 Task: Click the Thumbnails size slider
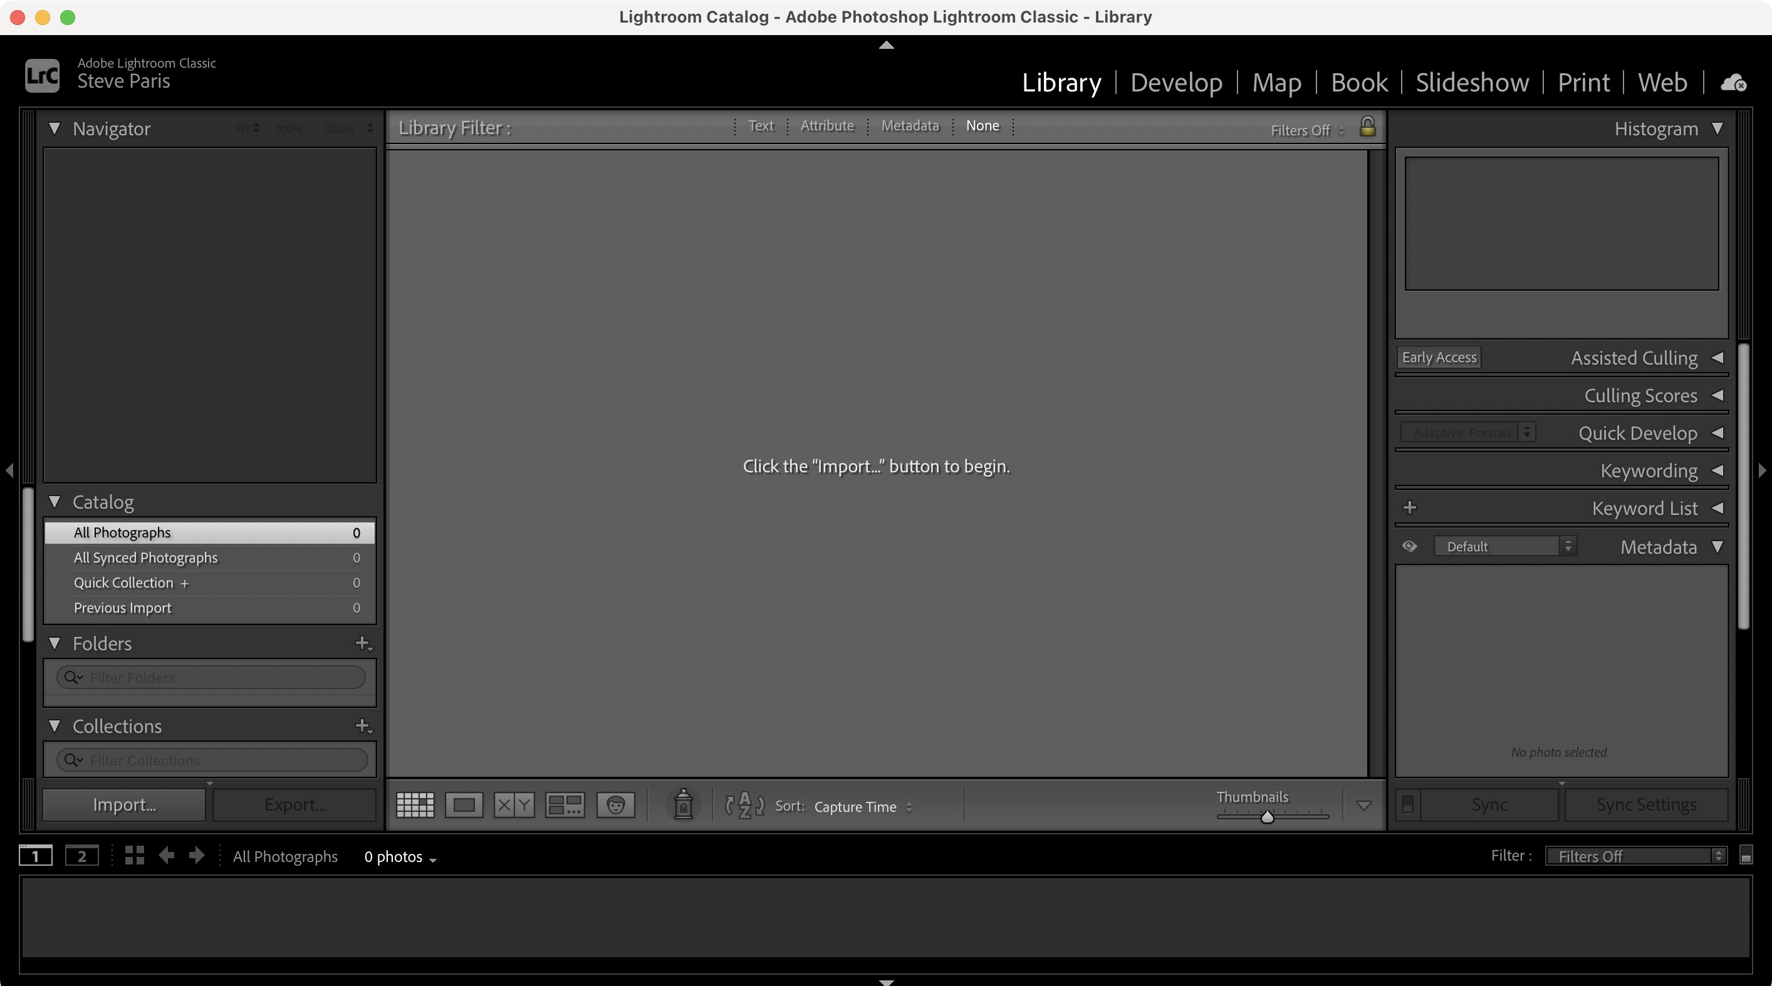[x=1268, y=817]
